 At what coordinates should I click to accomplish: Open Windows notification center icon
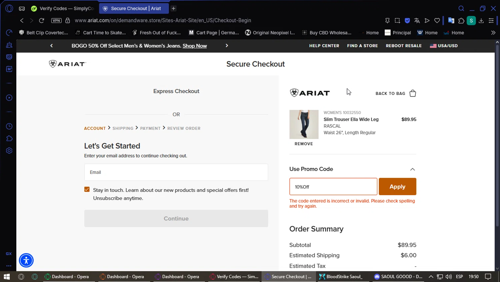(488, 277)
